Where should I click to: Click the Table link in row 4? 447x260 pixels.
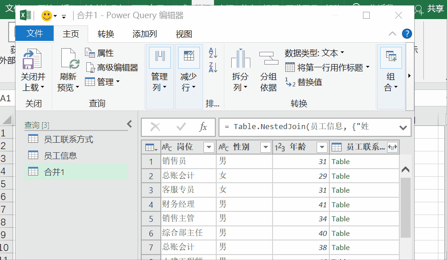pos(340,205)
